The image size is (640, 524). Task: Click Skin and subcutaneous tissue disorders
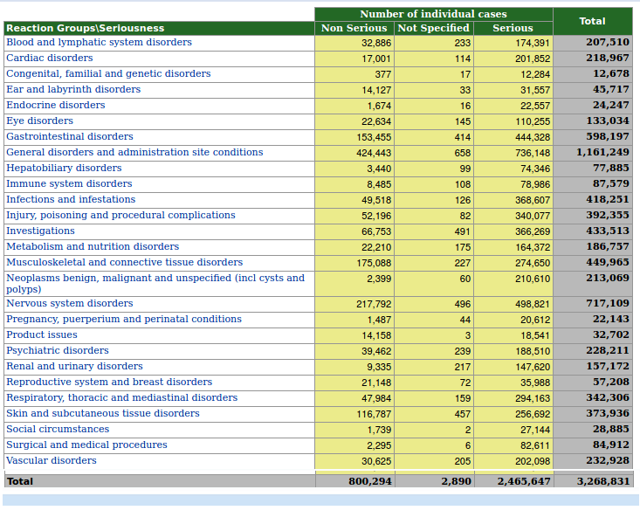(x=103, y=414)
